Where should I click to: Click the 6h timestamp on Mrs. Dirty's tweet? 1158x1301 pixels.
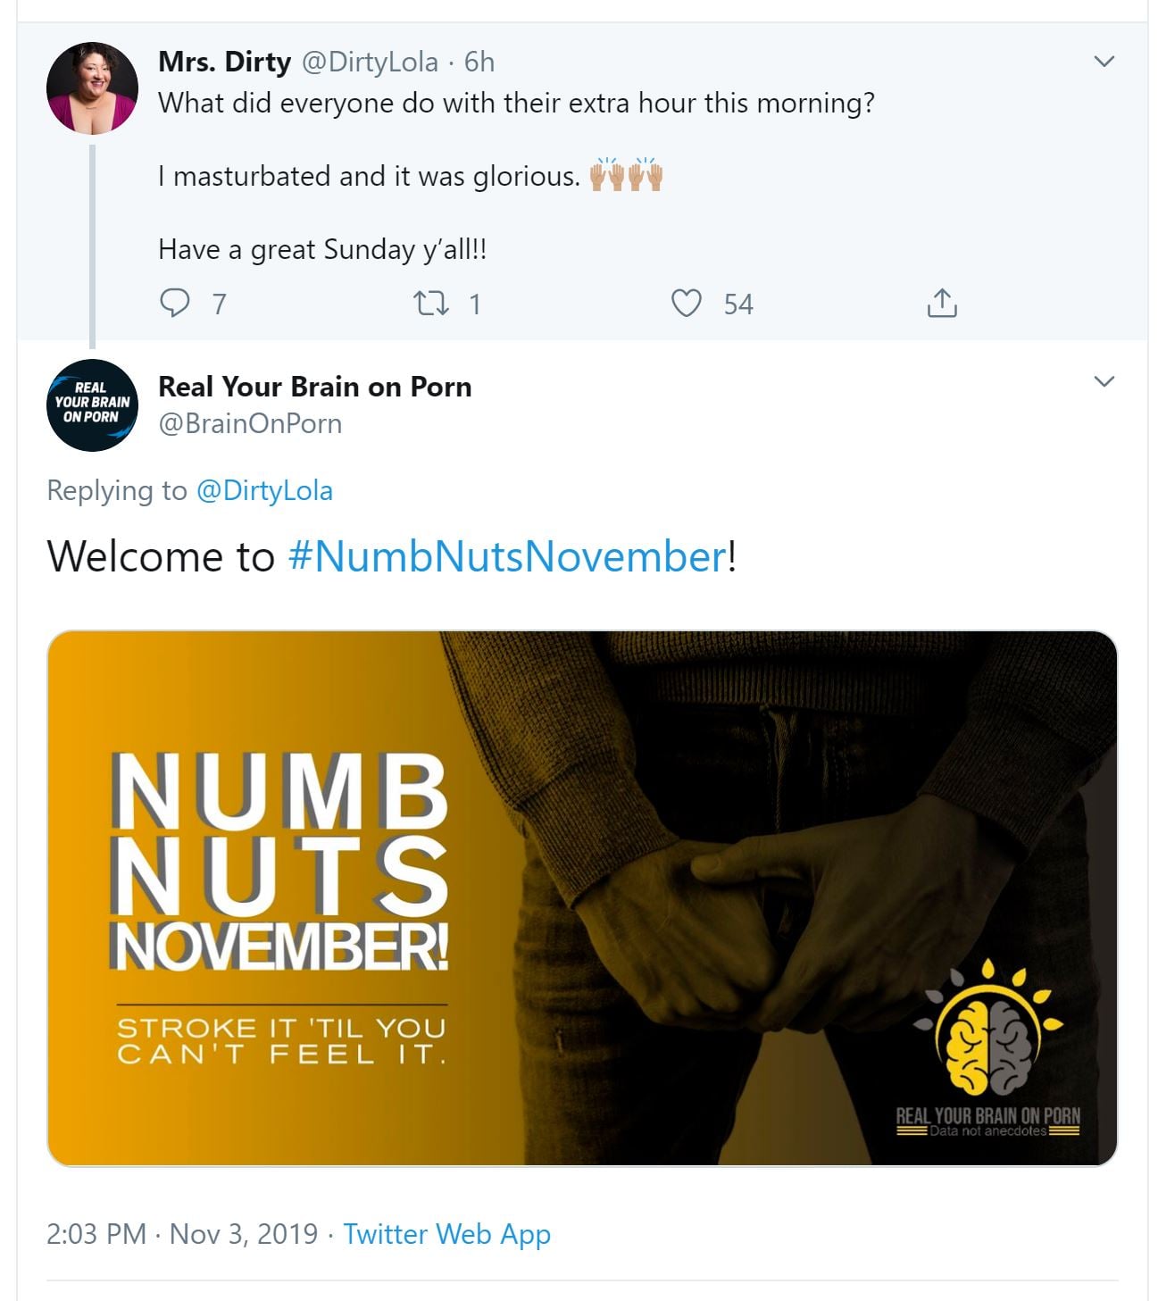[479, 62]
